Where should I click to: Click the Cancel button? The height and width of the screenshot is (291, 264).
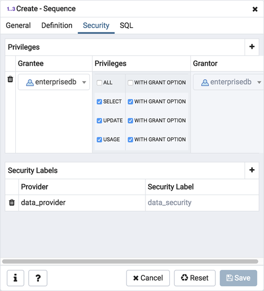pyautogui.click(x=148, y=278)
